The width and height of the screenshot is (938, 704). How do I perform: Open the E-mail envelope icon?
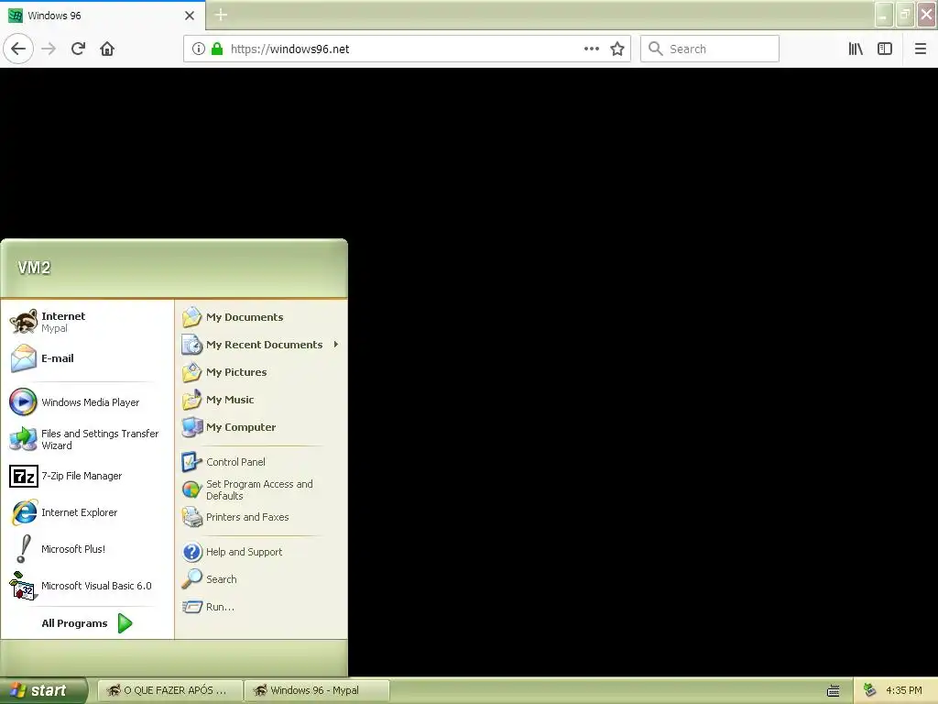click(x=24, y=358)
